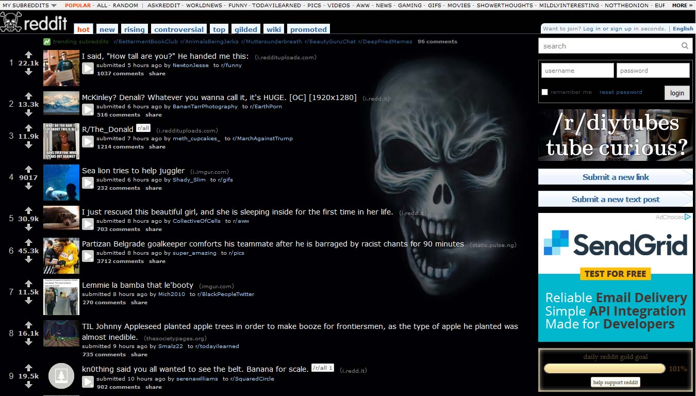Open the MORE dropdown at top right
Viewport: 696px width, 396px height.
(681, 5)
